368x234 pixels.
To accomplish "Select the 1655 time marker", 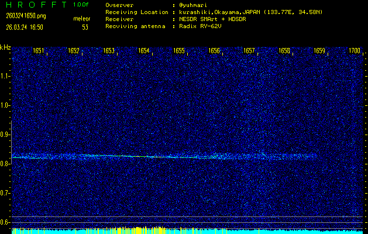I will click(179, 51).
